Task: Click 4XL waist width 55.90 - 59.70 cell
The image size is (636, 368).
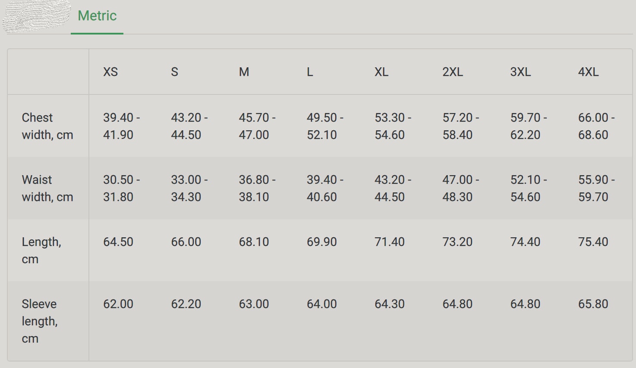Action: click(x=597, y=188)
